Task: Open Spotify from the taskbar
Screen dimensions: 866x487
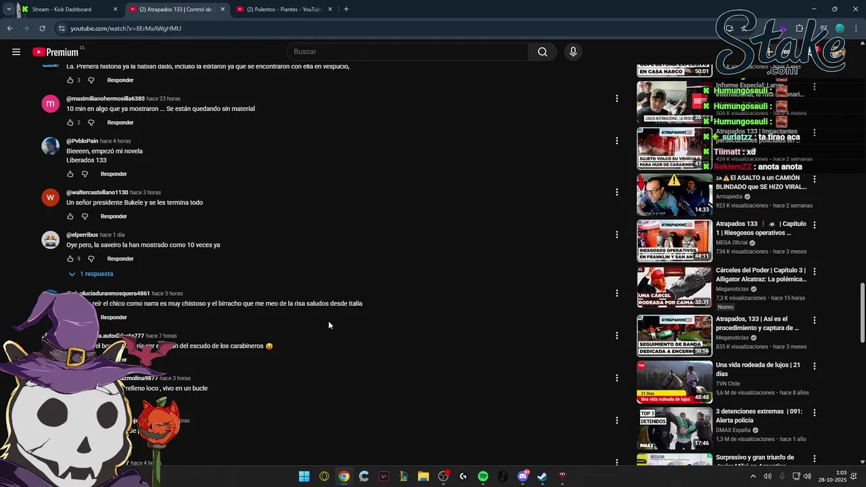Action: click(483, 476)
